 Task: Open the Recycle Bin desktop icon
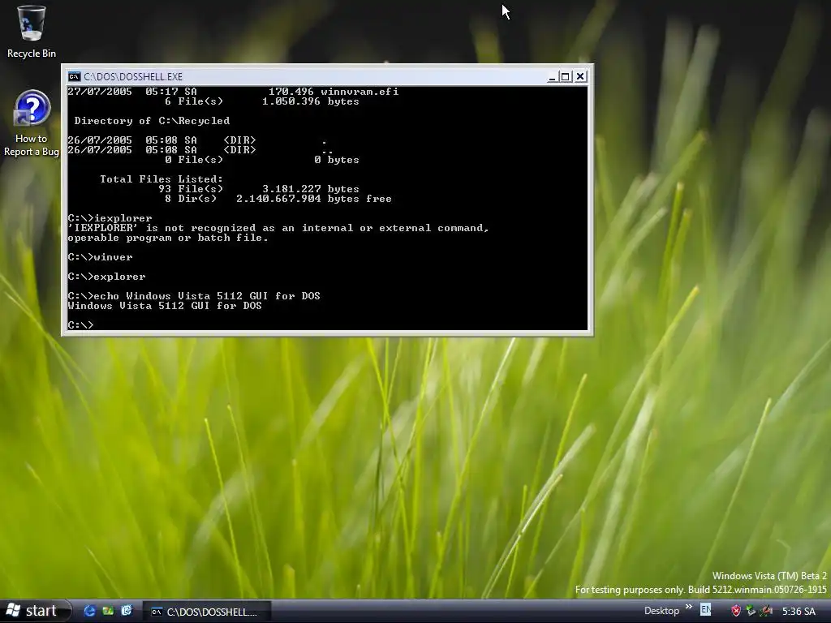click(x=32, y=31)
